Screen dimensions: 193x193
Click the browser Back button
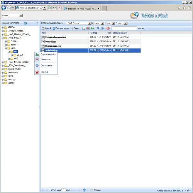[4, 8]
